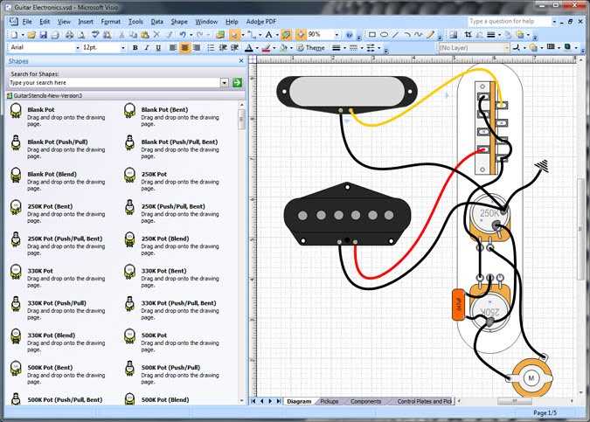The image size is (590, 422).
Task: Run spelling check icon
Action: (95, 35)
